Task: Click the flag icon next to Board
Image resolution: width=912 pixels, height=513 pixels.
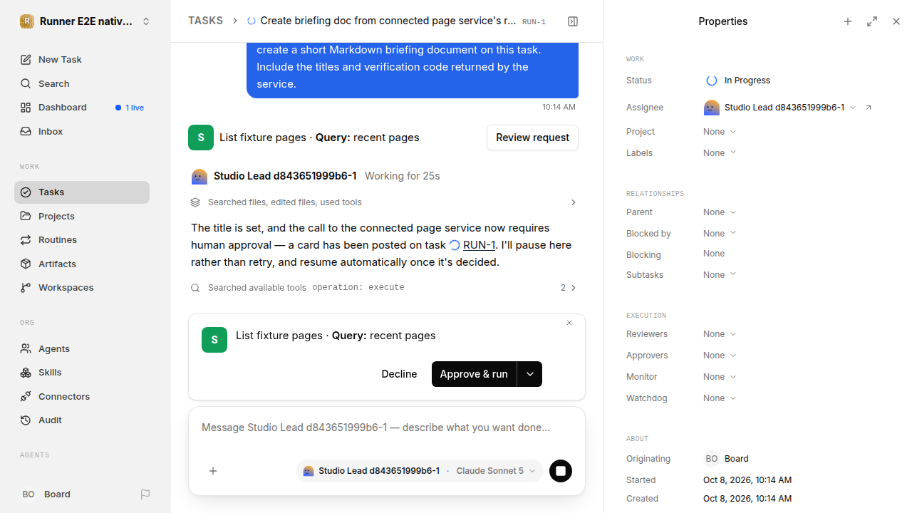Action: pyautogui.click(x=145, y=494)
